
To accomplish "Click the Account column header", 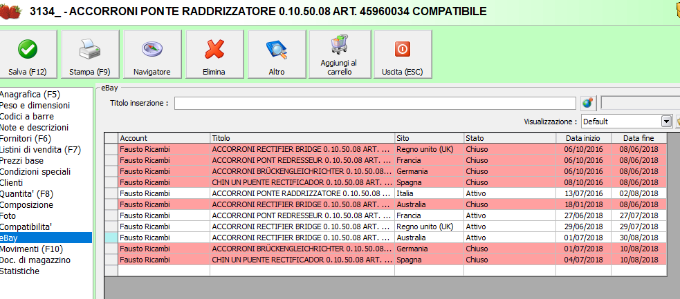I will click(164, 138).
